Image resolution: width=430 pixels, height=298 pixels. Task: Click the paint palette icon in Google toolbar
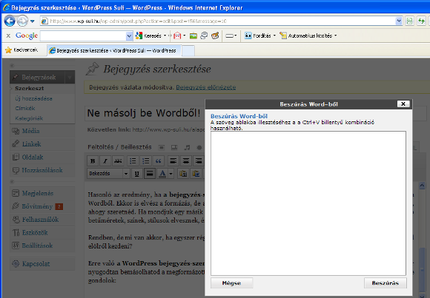tap(215, 35)
